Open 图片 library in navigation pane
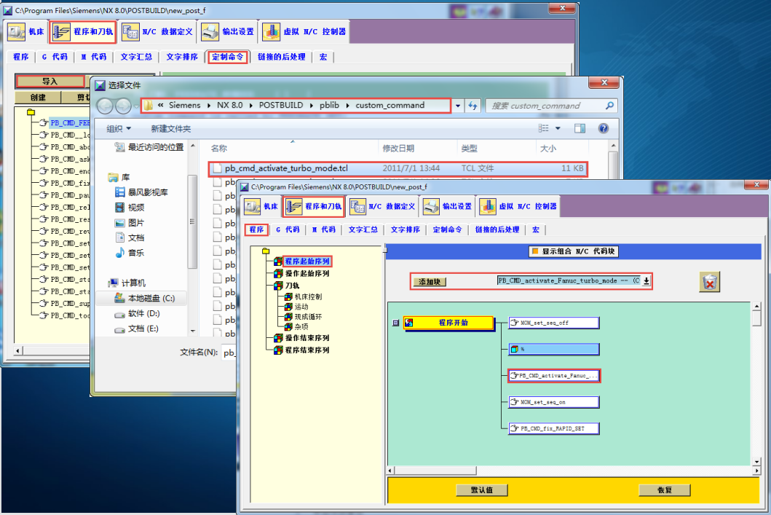Screen dimensions: 771x515 click(x=130, y=223)
